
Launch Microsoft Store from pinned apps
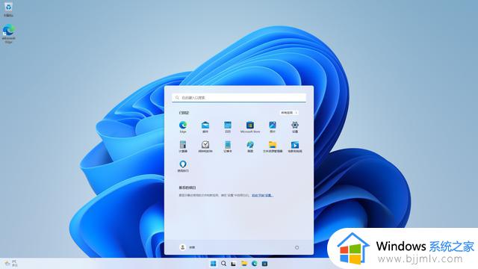point(250,126)
